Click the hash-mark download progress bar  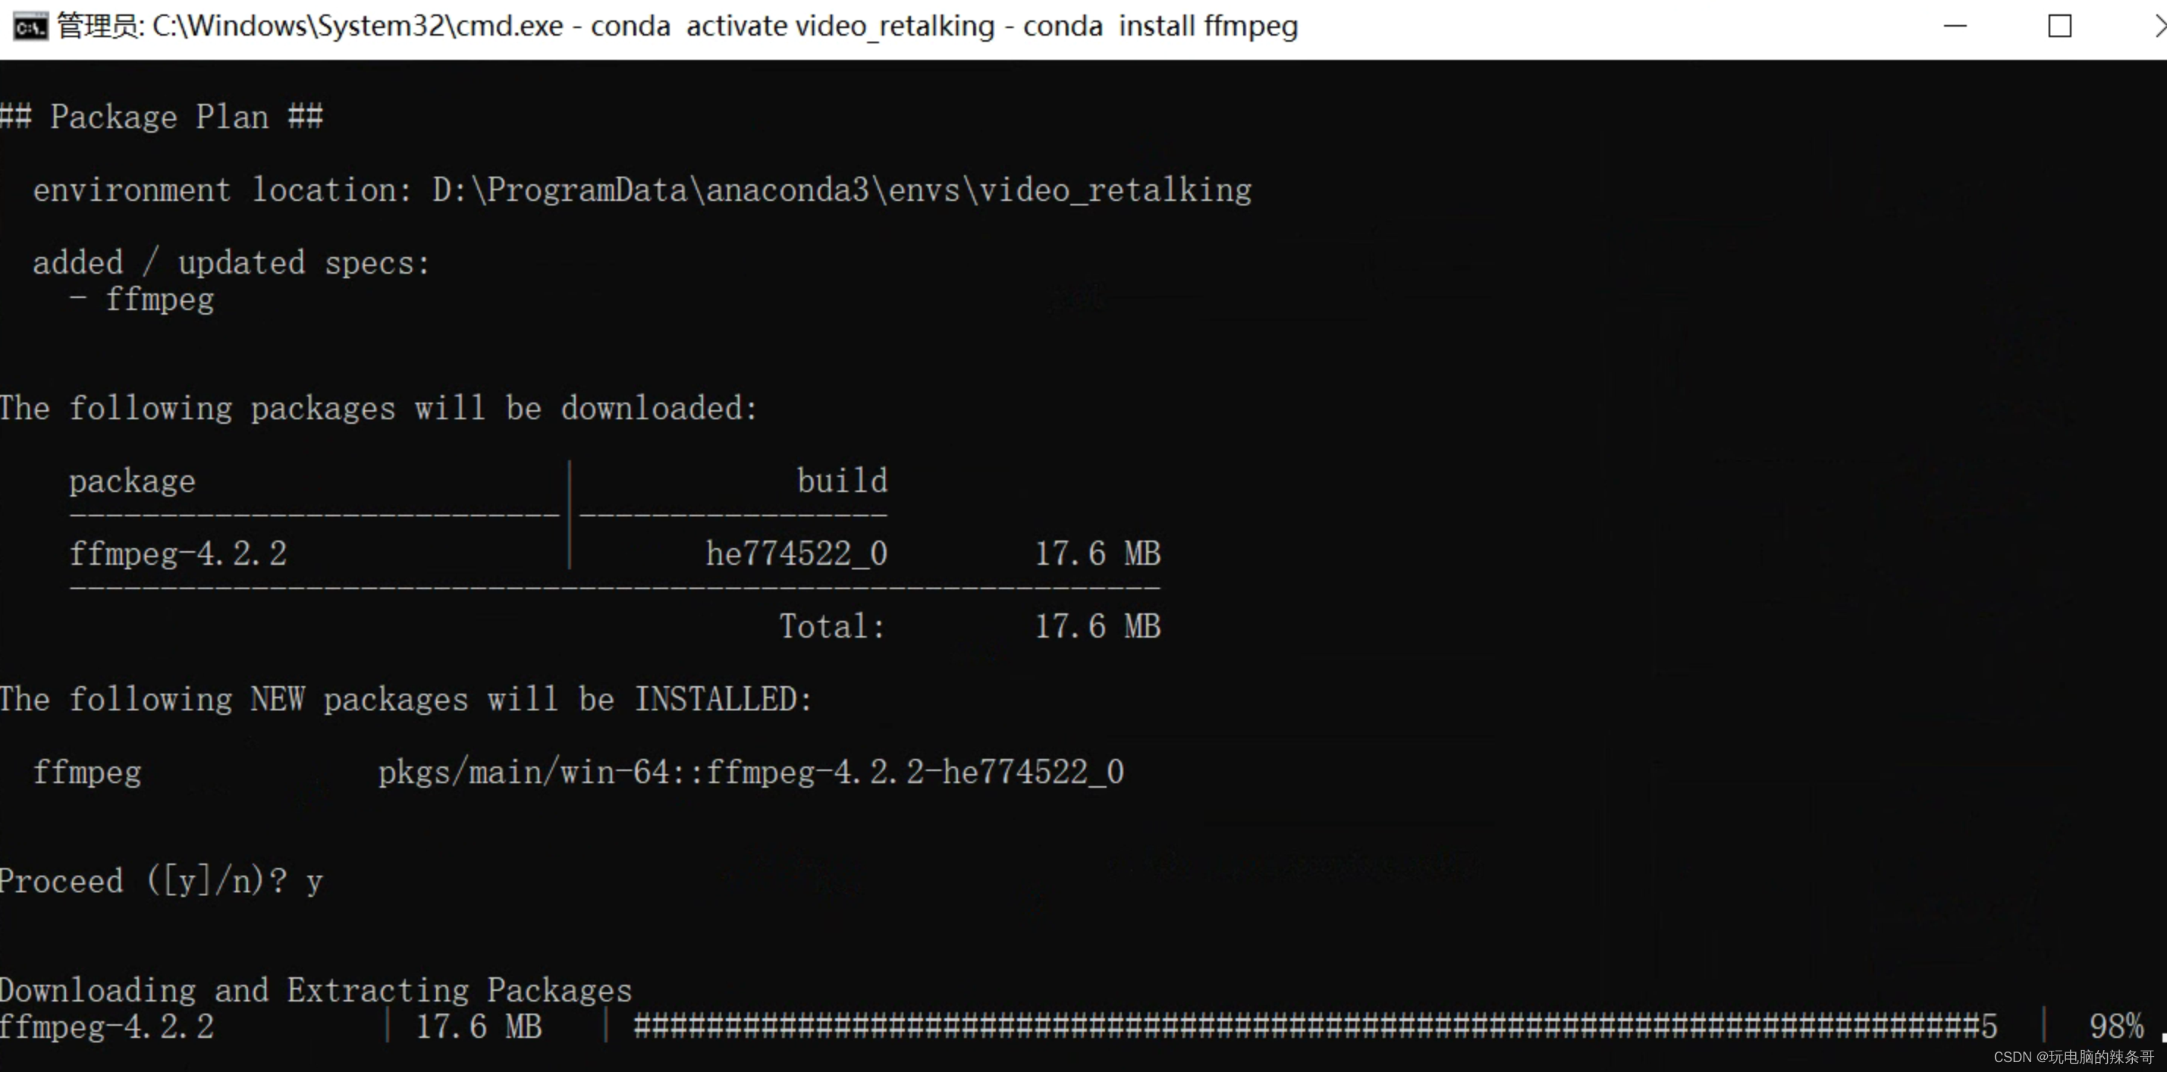(x=1316, y=1027)
